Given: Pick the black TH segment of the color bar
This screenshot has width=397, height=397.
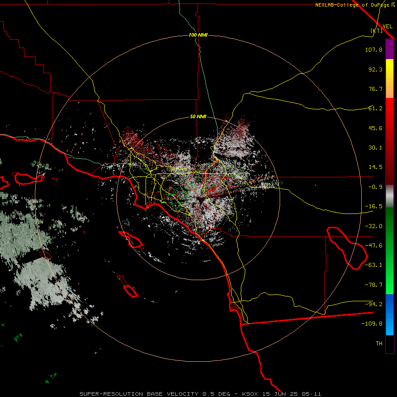Looking at the screenshot, I should (390, 344).
